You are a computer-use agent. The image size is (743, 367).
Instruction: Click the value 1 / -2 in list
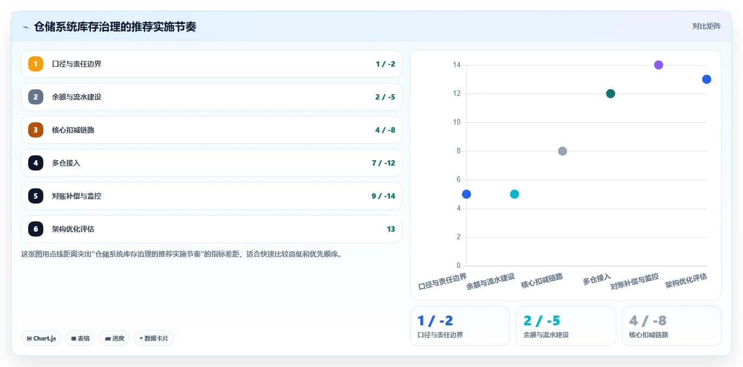click(x=385, y=64)
